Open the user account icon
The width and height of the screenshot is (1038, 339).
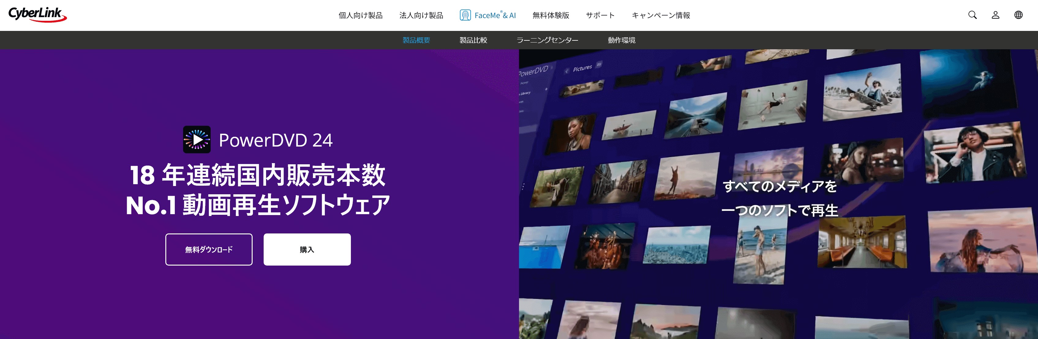coord(995,15)
